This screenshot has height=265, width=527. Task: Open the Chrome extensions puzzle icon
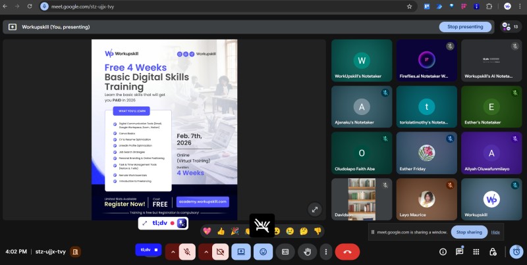click(x=489, y=7)
